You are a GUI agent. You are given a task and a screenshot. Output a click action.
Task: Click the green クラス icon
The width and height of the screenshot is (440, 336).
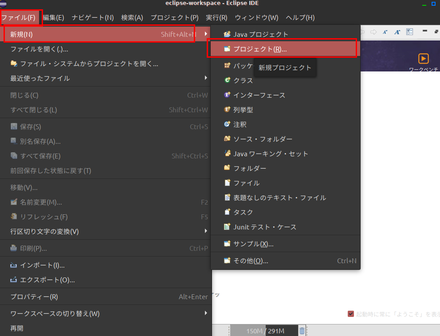click(227, 80)
